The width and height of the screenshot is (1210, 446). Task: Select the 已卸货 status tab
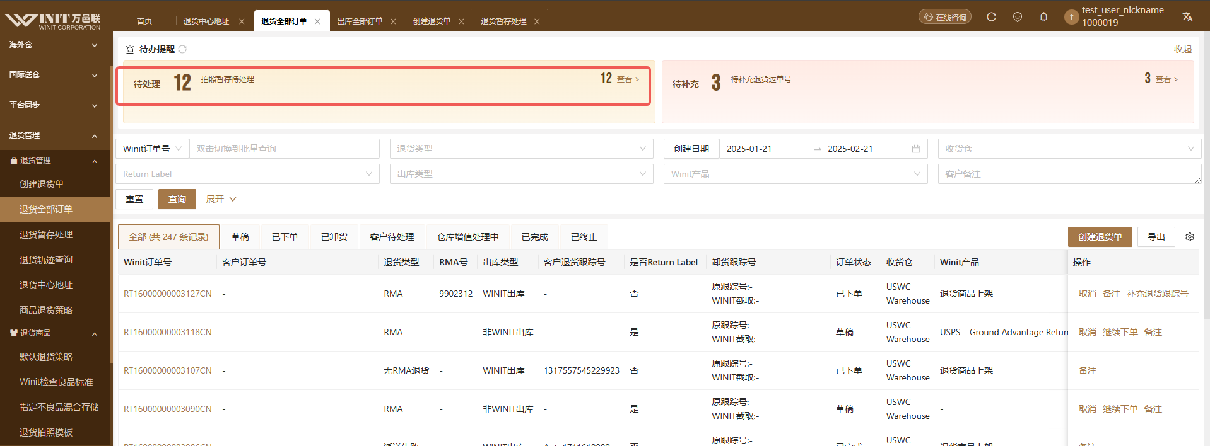334,237
